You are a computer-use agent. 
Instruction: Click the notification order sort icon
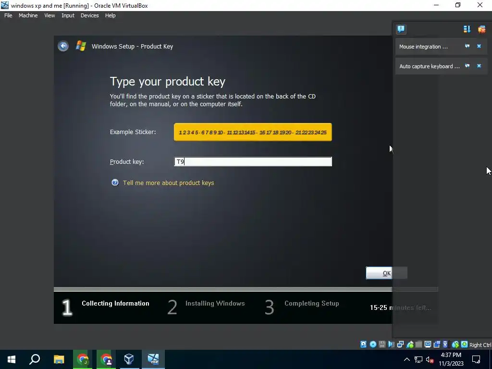[x=467, y=29]
